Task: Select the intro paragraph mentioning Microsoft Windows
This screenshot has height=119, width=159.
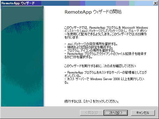Action: tap(106, 32)
